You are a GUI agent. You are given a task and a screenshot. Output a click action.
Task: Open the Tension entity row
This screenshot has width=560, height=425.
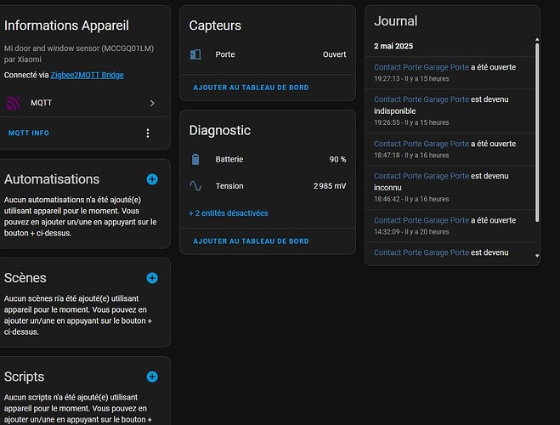point(268,185)
